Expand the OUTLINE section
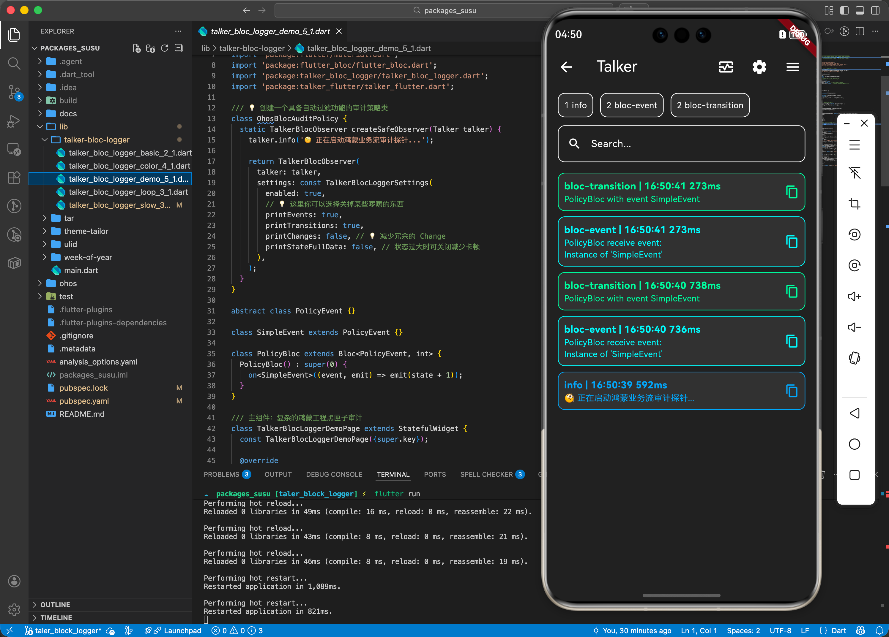The width and height of the screenshot is (889, 637). coord(55,604)
